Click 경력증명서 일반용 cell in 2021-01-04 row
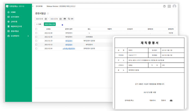Screen dimensions: 189x111 89,49
